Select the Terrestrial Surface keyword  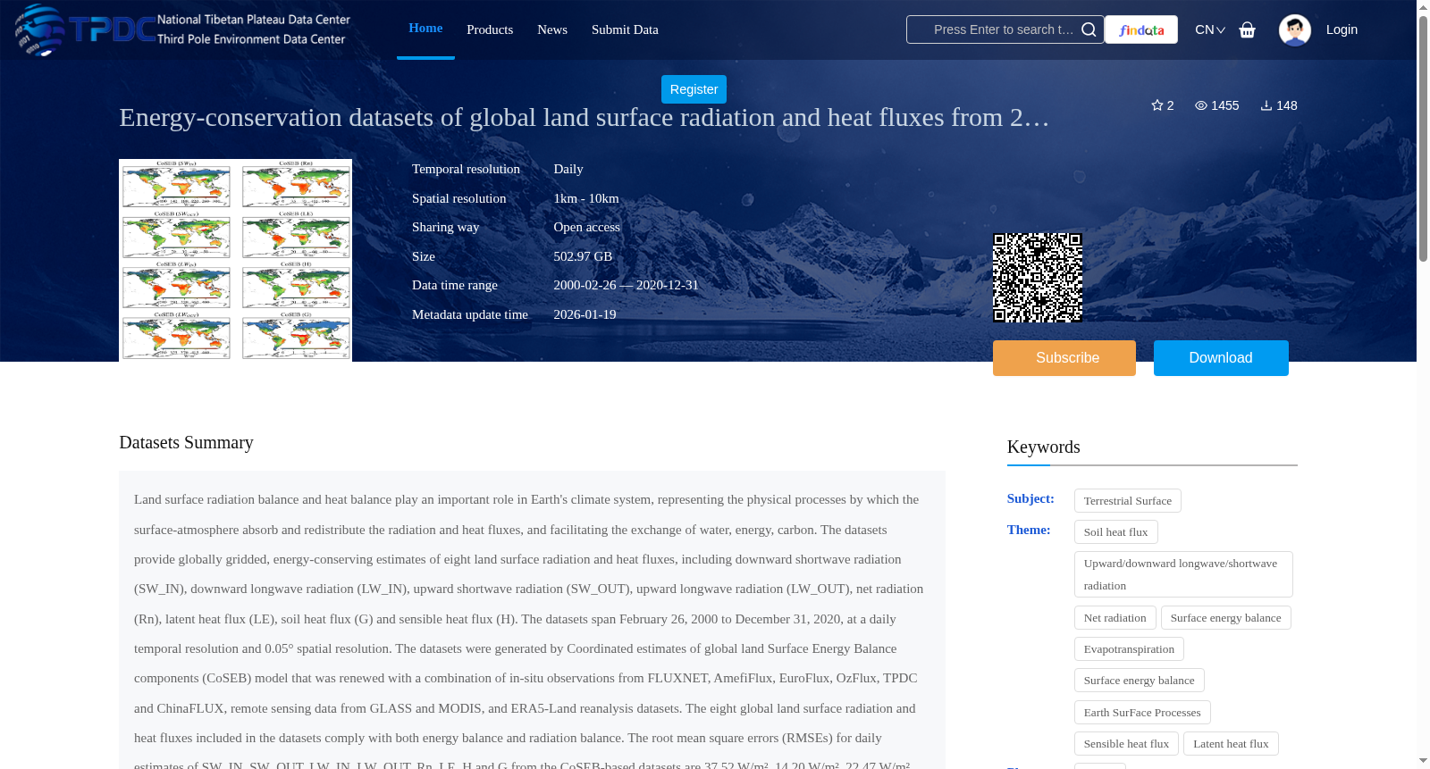click(x=1128, y=501)
